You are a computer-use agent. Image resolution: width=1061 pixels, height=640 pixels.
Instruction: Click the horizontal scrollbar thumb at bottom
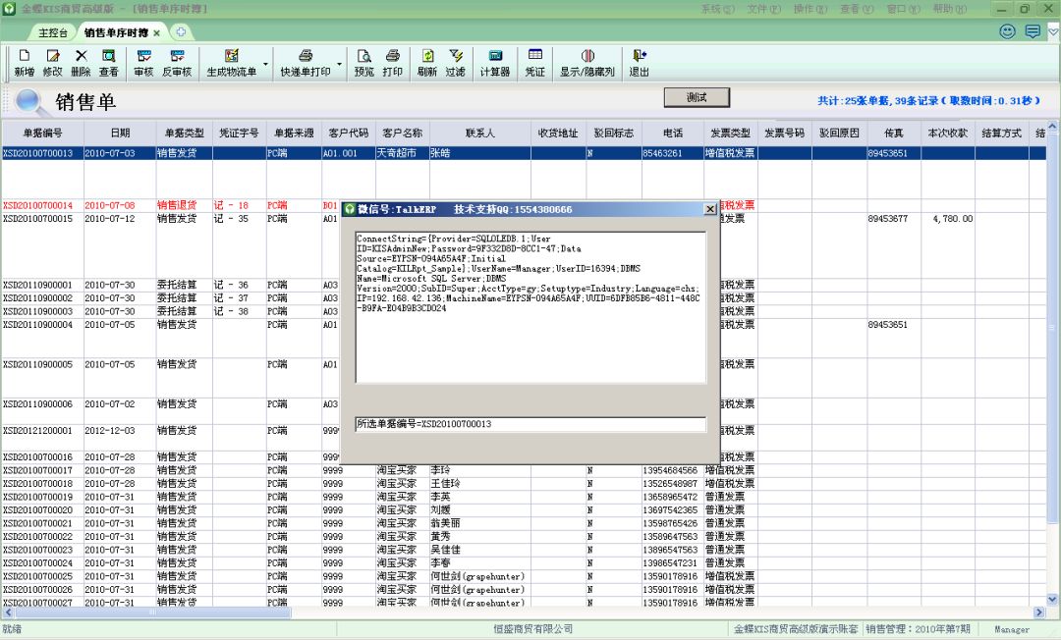click(x=153, y=613)
